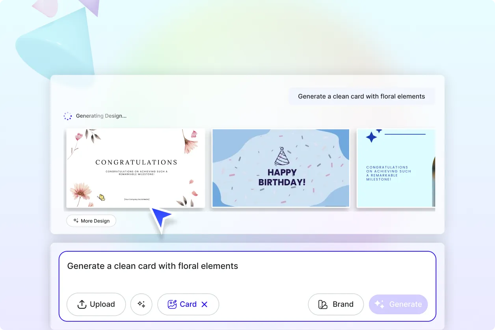Select the floral Congratulations card thumbnail
The height and width of the screenshot is (330, 495).
coord(136,168)
